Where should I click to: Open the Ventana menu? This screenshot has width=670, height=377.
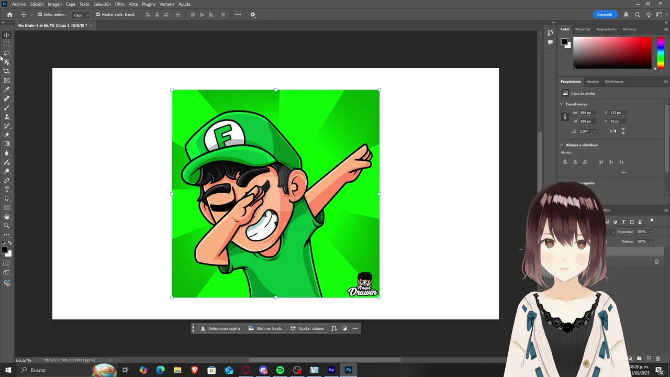pos(166,4)
